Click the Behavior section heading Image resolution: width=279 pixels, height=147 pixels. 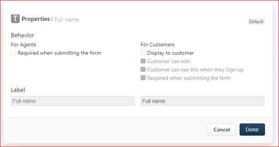[x=22, y=35]
